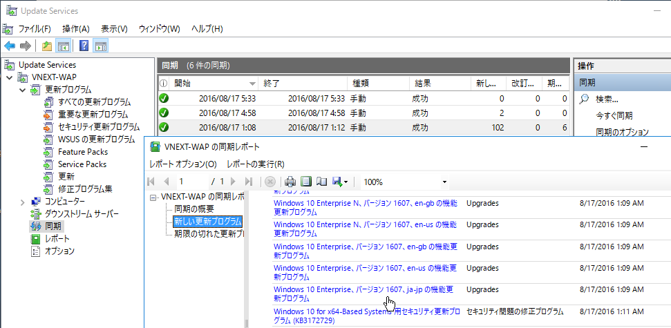Click the Stop rendering icon in report toolbar
The width and height of the screenshot is (671, 328).
(270, 182)
